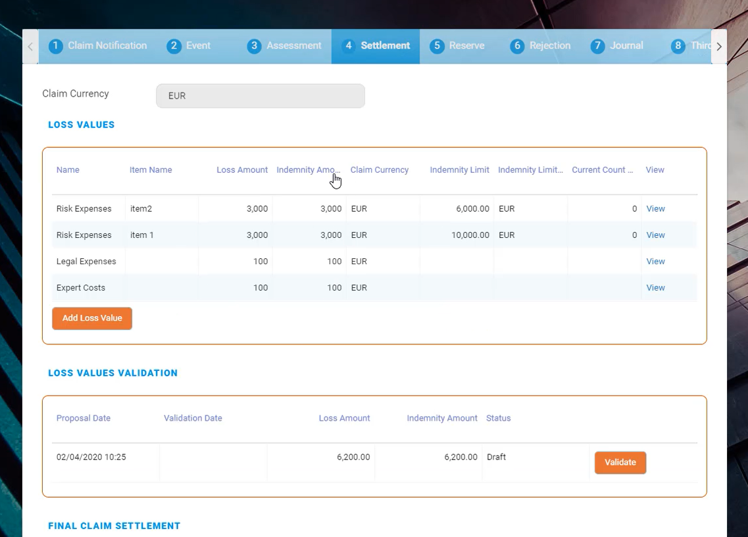Click the Claim Currency EUR field

point(260,96)
